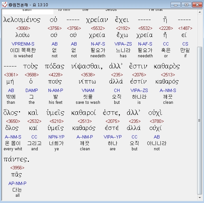Click the vertical scrollbar thumb
Image resolution: width=204 pixels, height=203 pixels.
(200, 120)
